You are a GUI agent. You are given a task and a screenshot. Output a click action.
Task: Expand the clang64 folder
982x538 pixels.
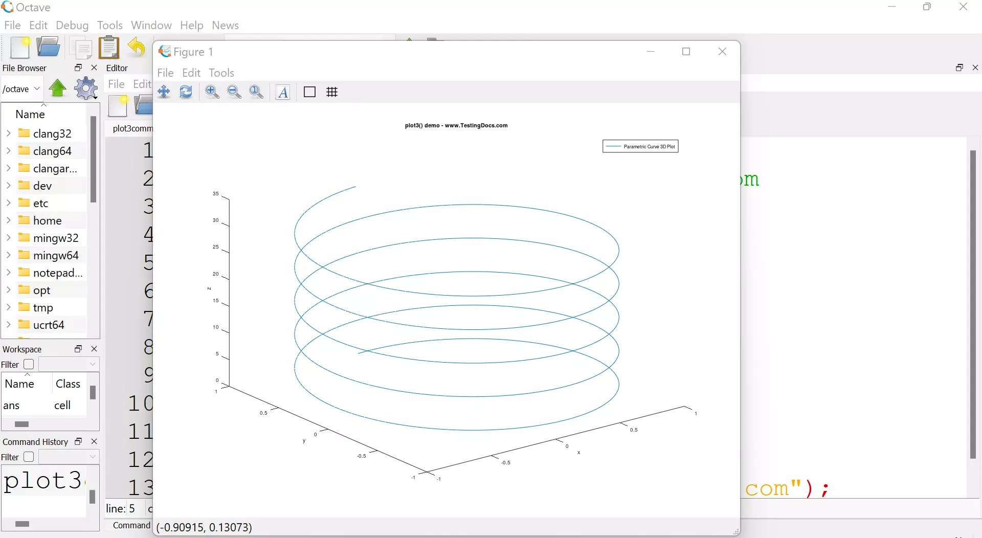9,151
